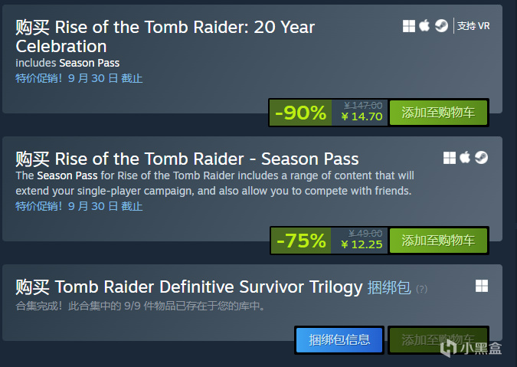Image resolution: width=517 pixels, height=367 pixels.
Task: Click Apple macOS icon in Season Pass box
Action: 465,158
